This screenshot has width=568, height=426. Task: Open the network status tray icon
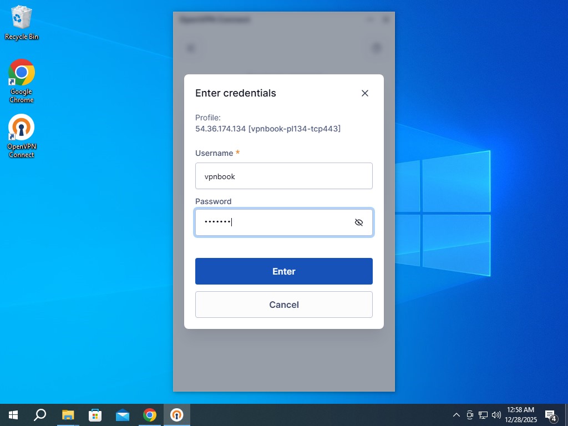[483, 415]
